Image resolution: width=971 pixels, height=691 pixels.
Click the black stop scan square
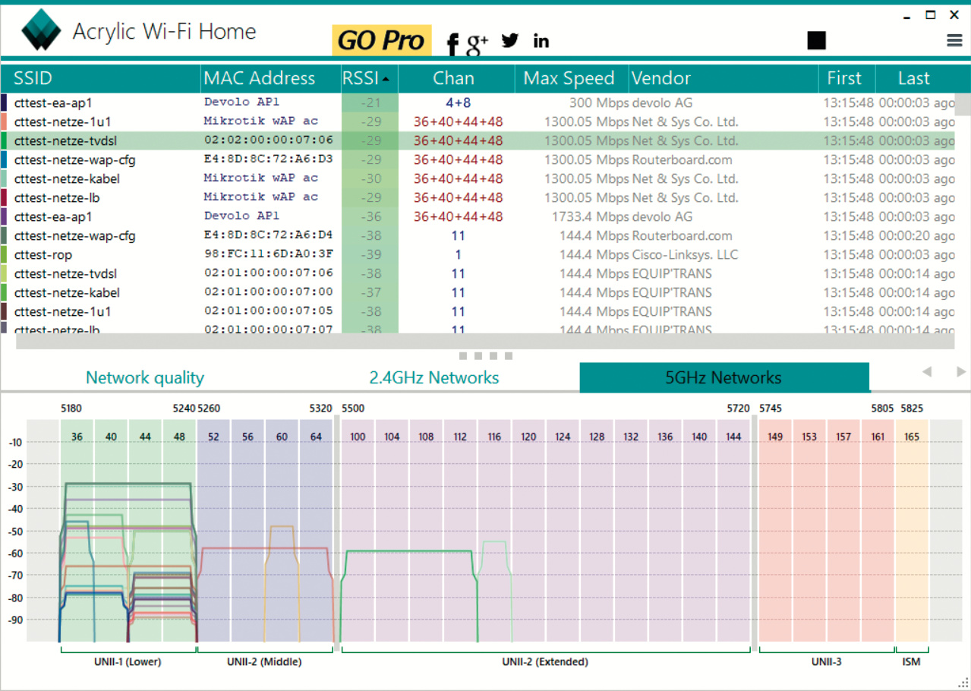(x=816, y=40)
